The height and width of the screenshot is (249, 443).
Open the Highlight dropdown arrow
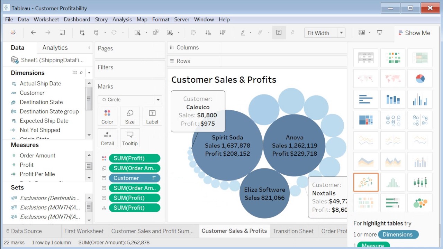click(251, 33)
